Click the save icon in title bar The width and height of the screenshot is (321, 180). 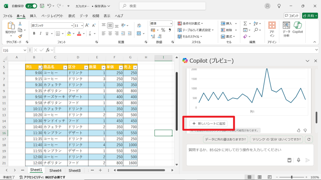pyautogui.click(x=42, y=6)
